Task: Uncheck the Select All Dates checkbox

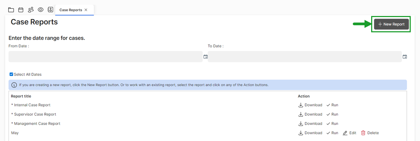Action: click(11, 75)
